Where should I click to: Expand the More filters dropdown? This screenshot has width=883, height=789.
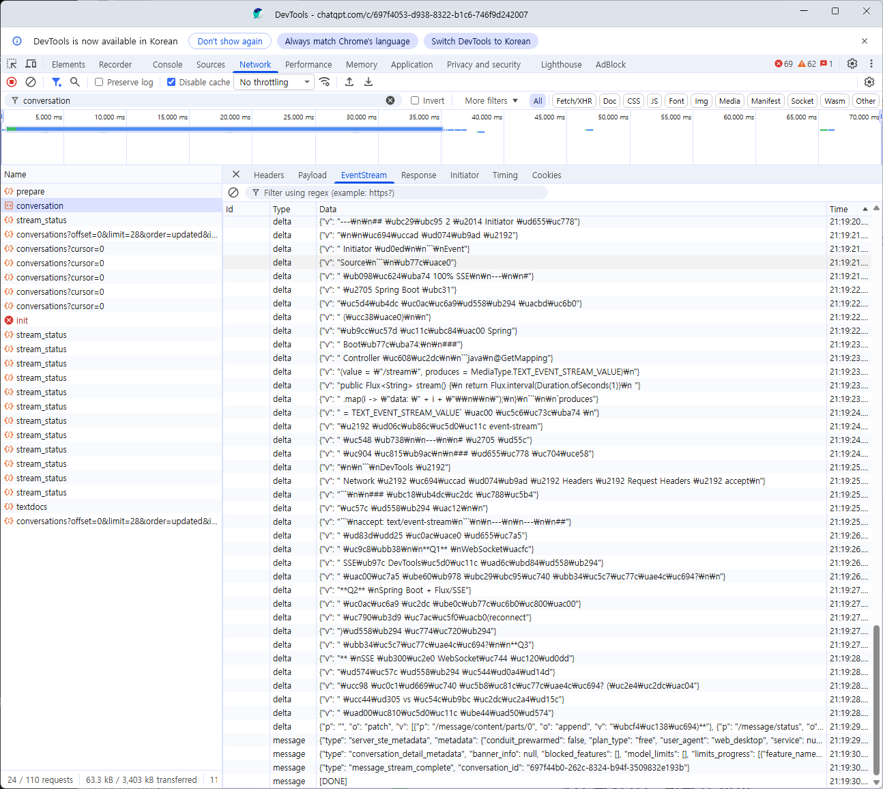(491, 100)
